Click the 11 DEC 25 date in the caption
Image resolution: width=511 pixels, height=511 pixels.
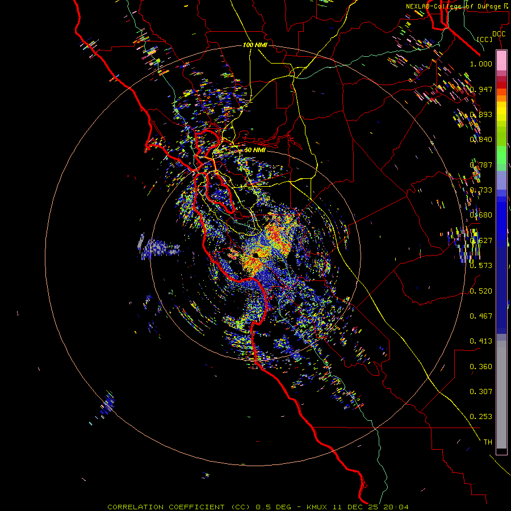pyautogui.click(x=356, y=507)
